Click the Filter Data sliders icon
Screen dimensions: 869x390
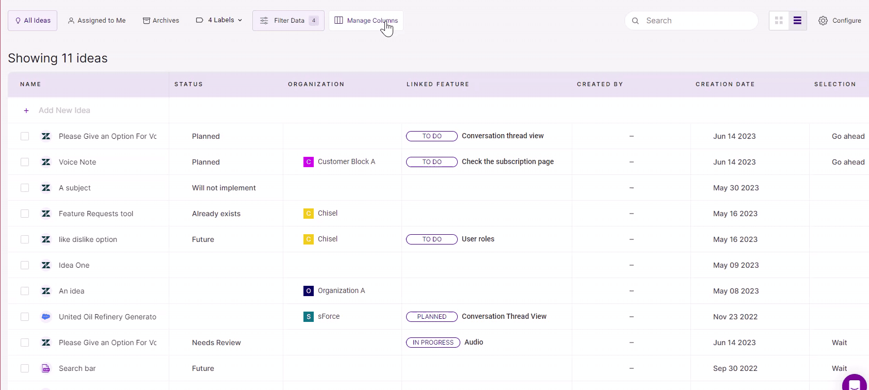(x=264, y=21)
